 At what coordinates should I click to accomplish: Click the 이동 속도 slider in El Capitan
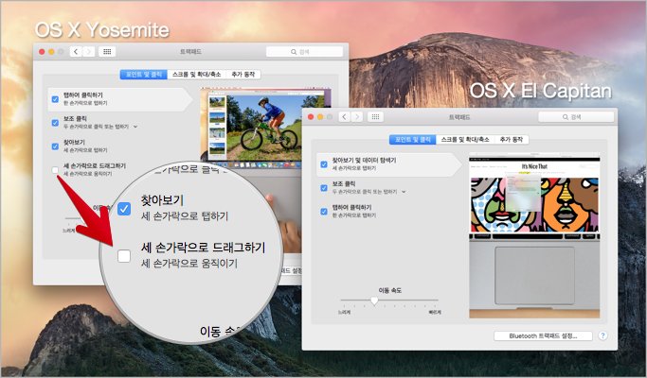[389, 301]
